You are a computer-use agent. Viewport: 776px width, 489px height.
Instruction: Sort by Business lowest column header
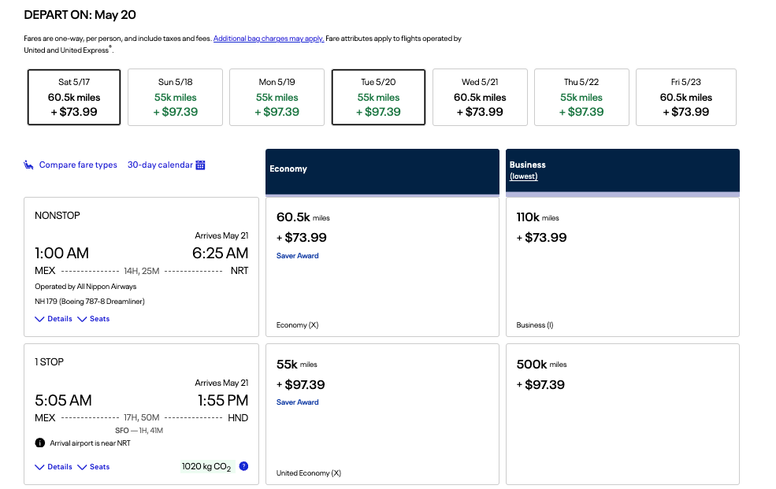tap(523, 176)
